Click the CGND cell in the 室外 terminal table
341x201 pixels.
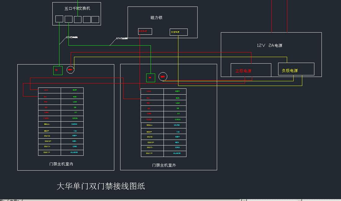click(175, 125)
